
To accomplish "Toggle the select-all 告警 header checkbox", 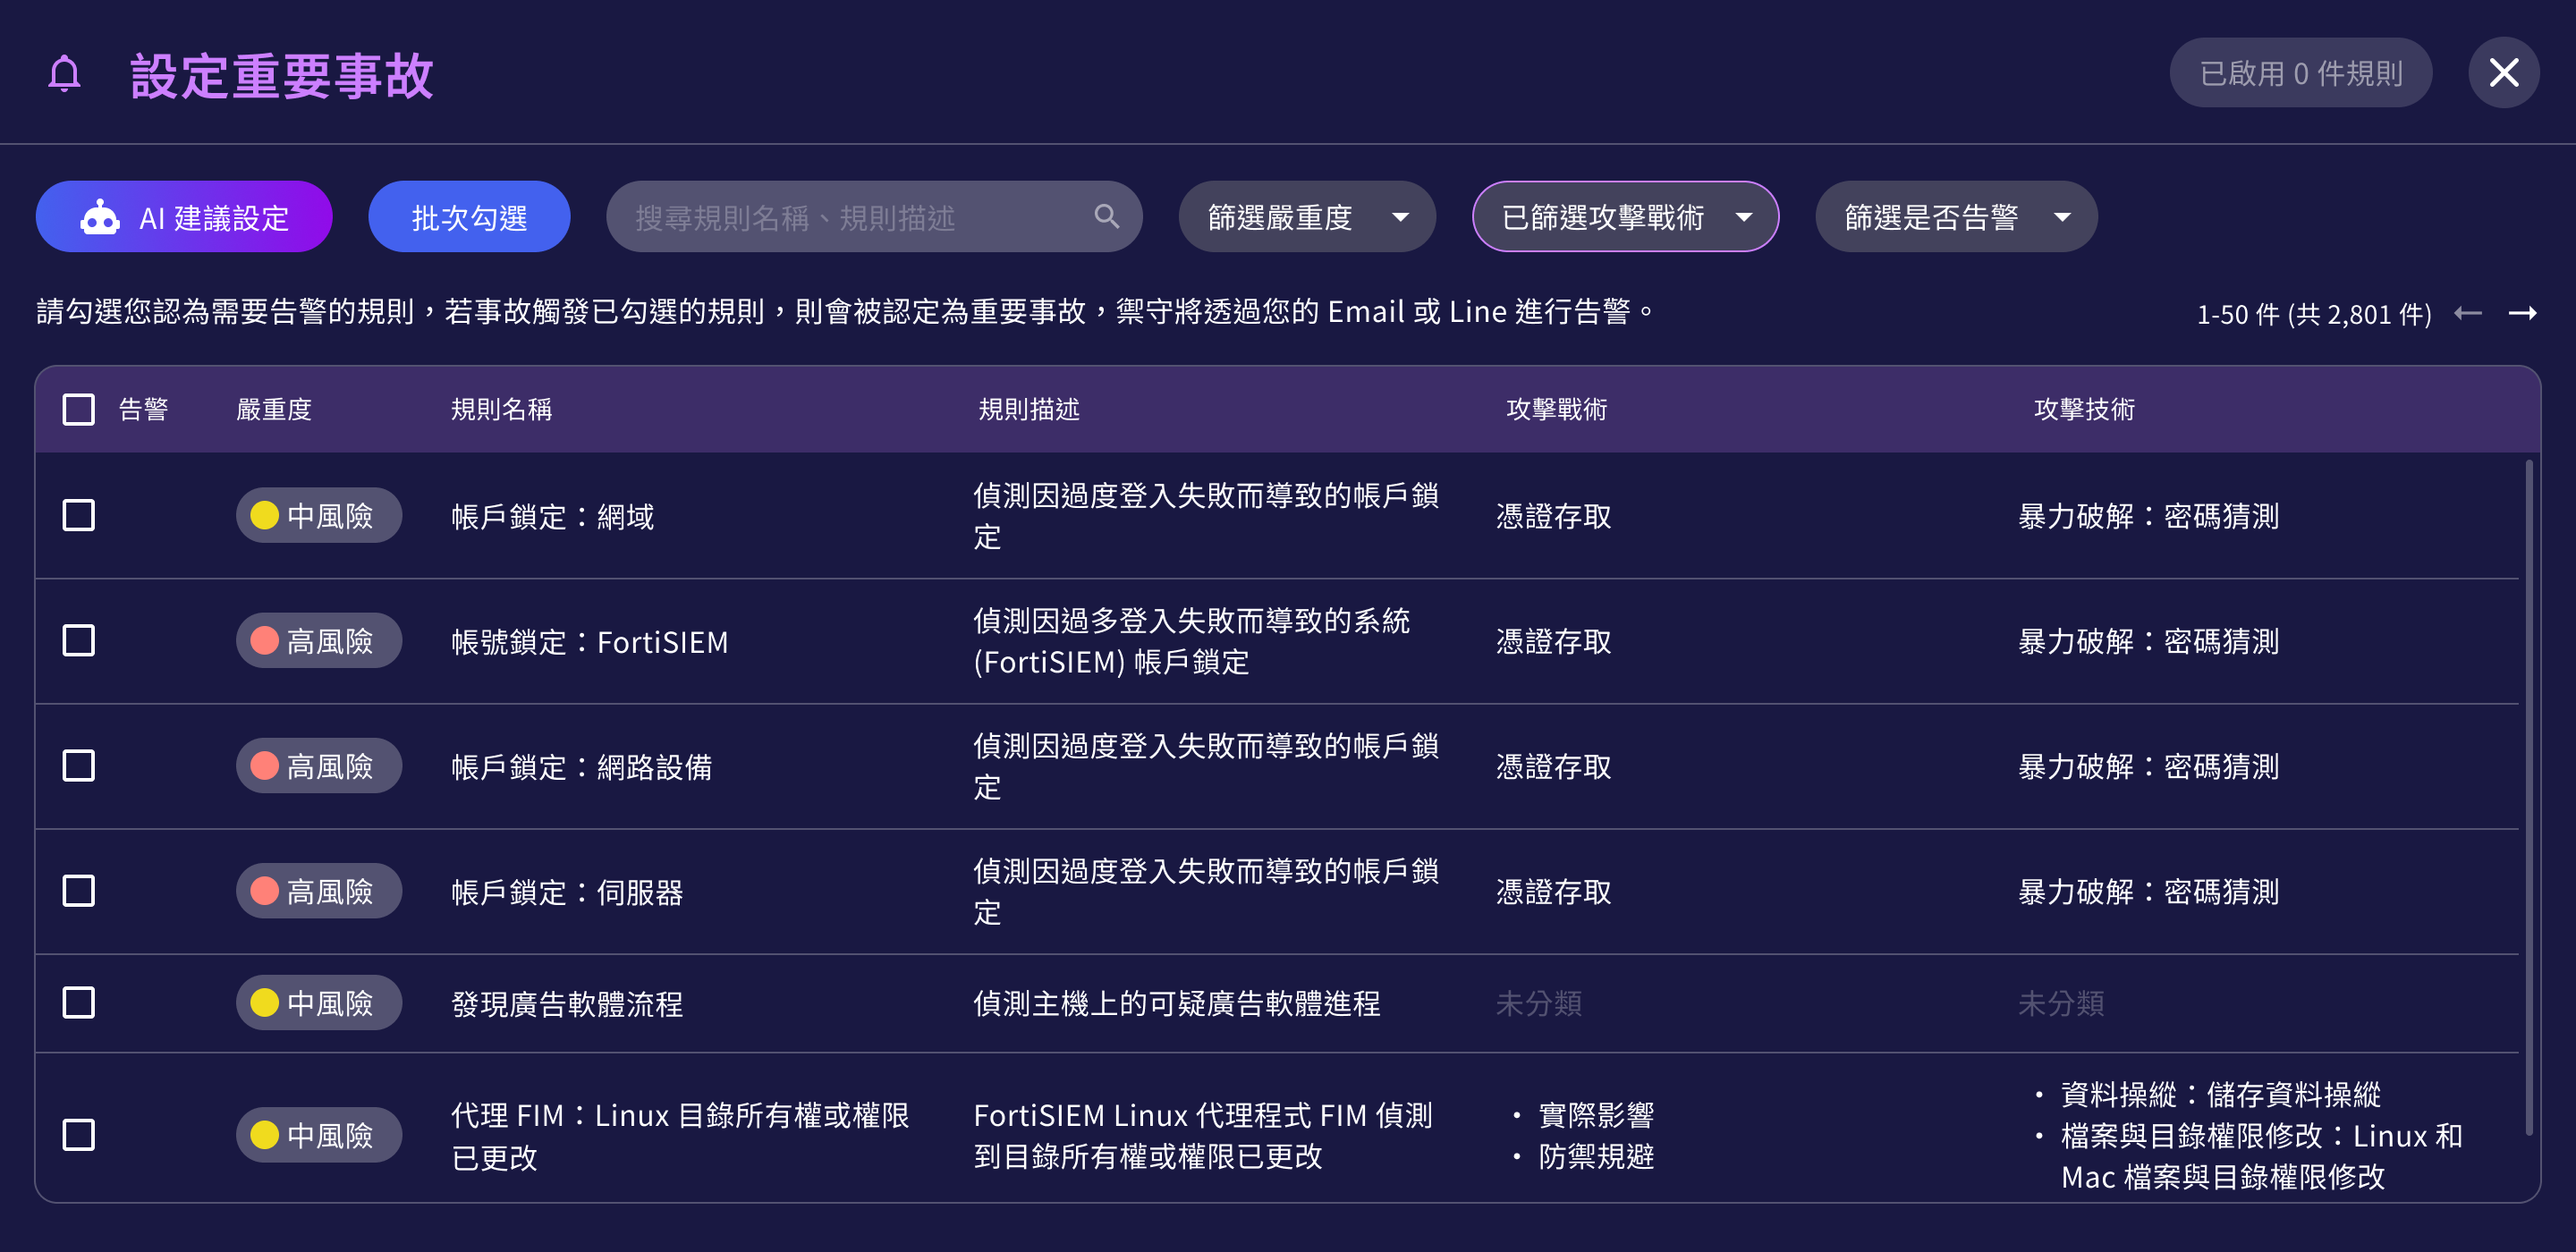I will point(78,409).
